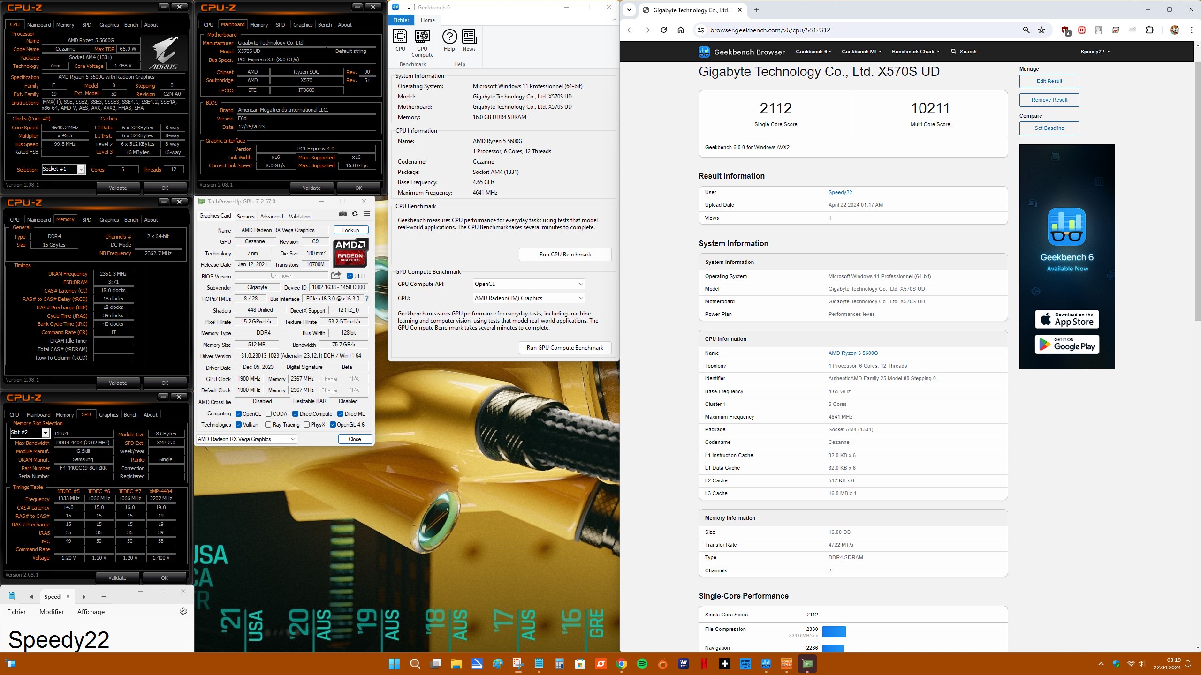Screen dimensions: 1201x675
Task: Click Chrome zoom magnifier icon in address bar
Action: [x=1026, y=30]
